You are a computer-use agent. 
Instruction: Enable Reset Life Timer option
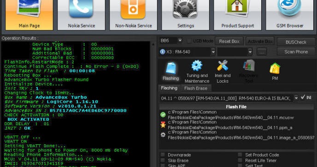pyautogui.click(x=240, y=161)
